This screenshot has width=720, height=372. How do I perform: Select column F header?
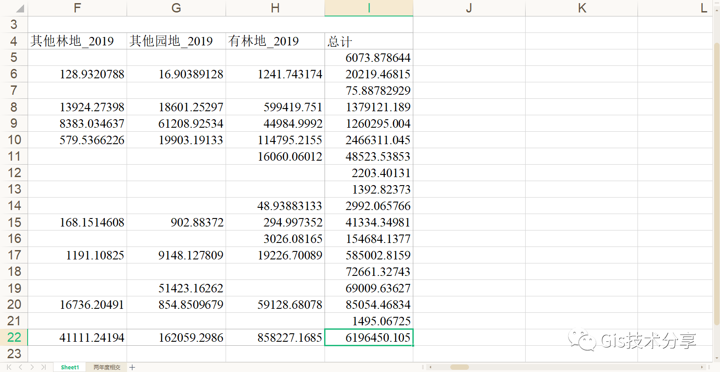(78, 8)
